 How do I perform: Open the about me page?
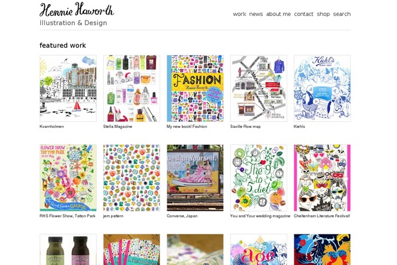click(x=279, y=14)
